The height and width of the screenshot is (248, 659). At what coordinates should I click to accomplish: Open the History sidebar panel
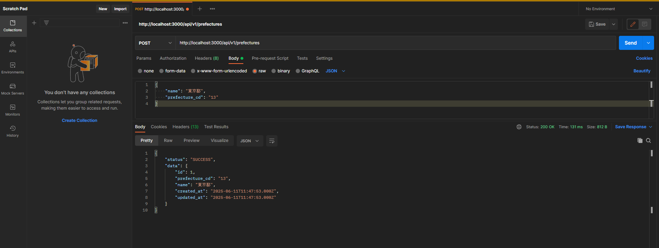(13, 131)
